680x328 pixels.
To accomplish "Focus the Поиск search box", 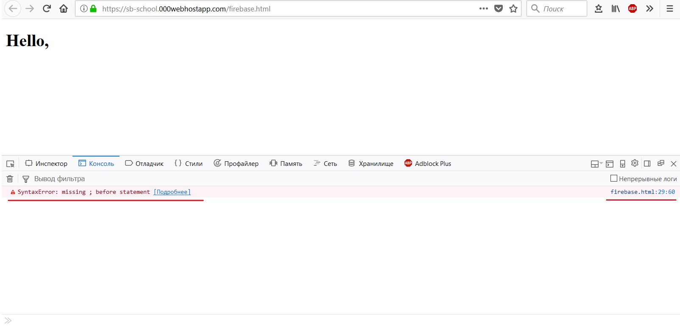I will [557, 8].
